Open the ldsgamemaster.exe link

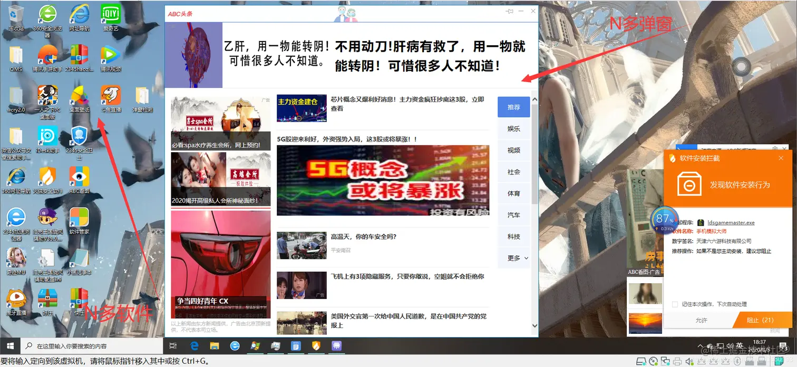point(731,223)
